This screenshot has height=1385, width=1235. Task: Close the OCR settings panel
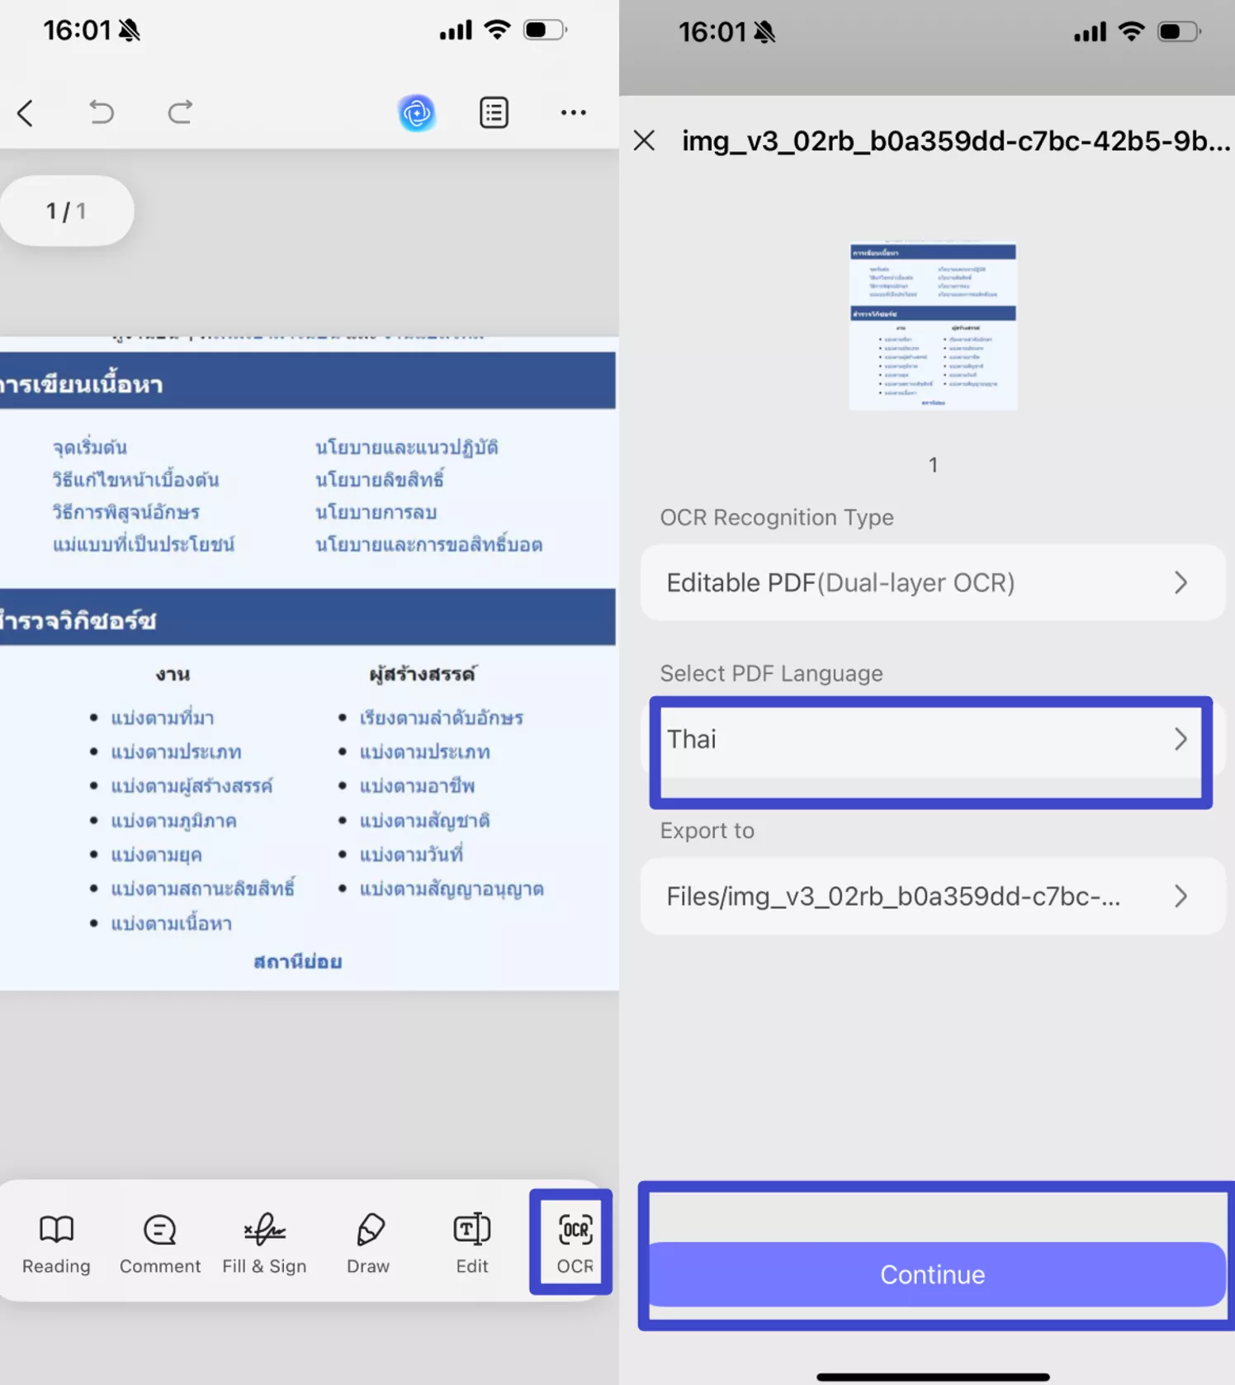tap(645, 141)
